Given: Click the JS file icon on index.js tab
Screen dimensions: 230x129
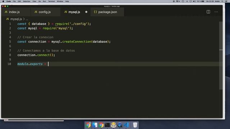Looking at the screenshot, I should 6,12.
